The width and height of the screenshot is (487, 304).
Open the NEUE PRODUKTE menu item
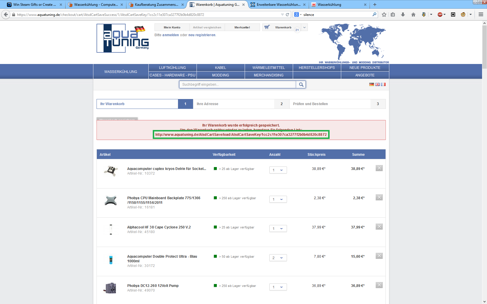point(365,68)
